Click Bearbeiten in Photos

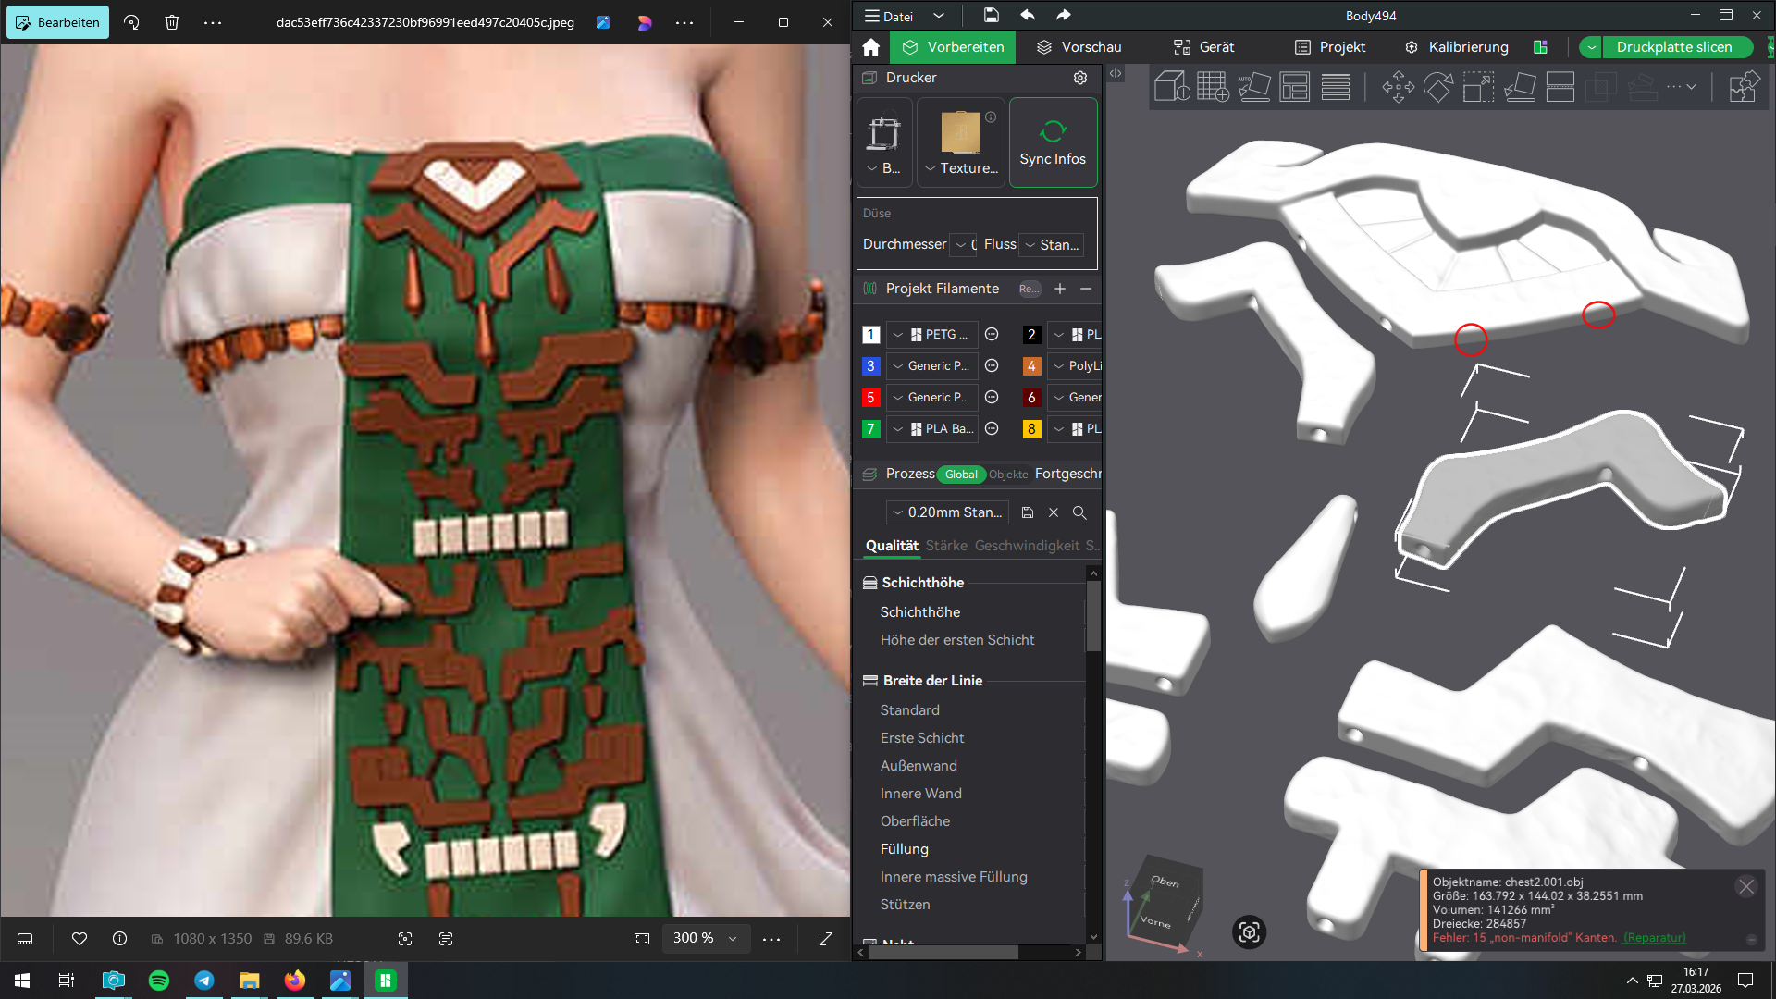pyautogui.click(x=57, y=22)
